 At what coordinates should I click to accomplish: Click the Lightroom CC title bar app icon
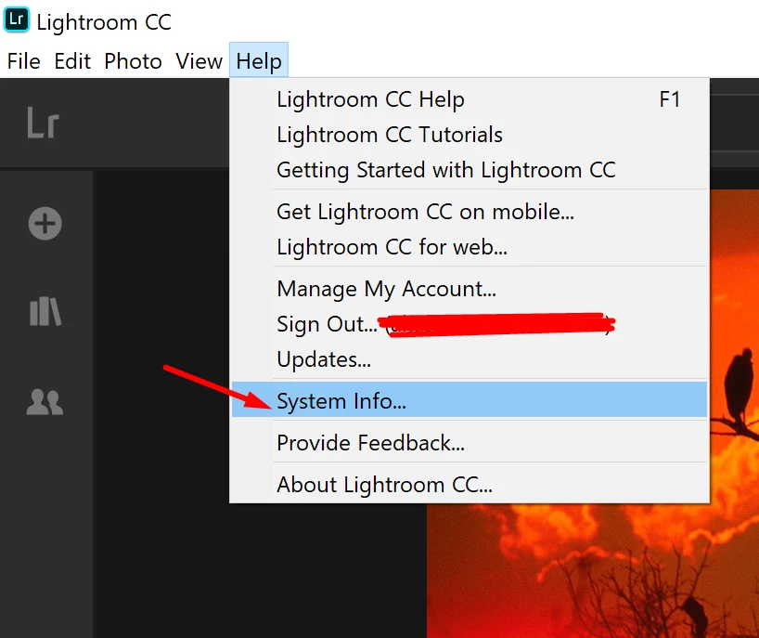pyautogui.click(x=17, y=20)
